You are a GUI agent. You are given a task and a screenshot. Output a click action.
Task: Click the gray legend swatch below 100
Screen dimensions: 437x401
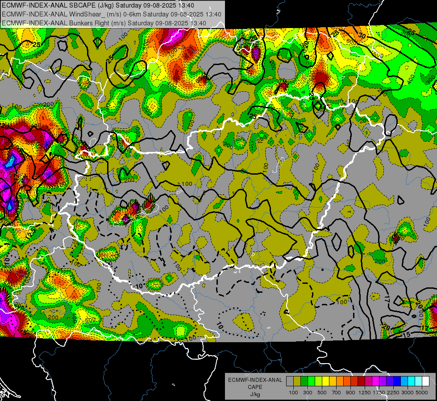pos(290,381)
